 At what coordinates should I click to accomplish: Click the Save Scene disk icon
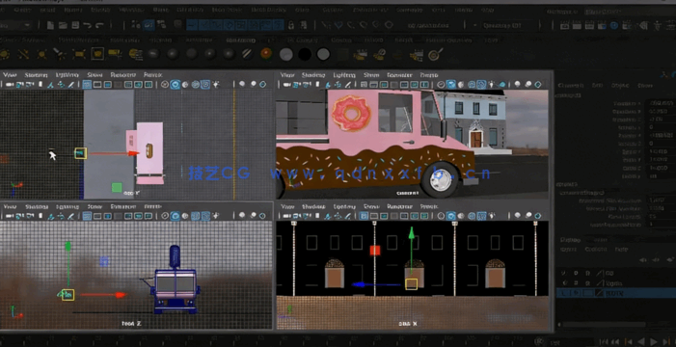(x=75, y=25)
